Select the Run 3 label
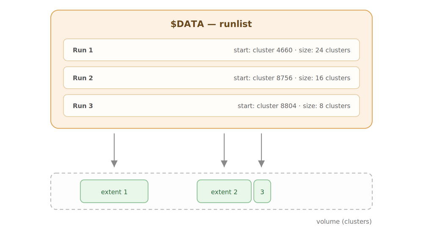The image size is (423, 236). tap(83, 106)
